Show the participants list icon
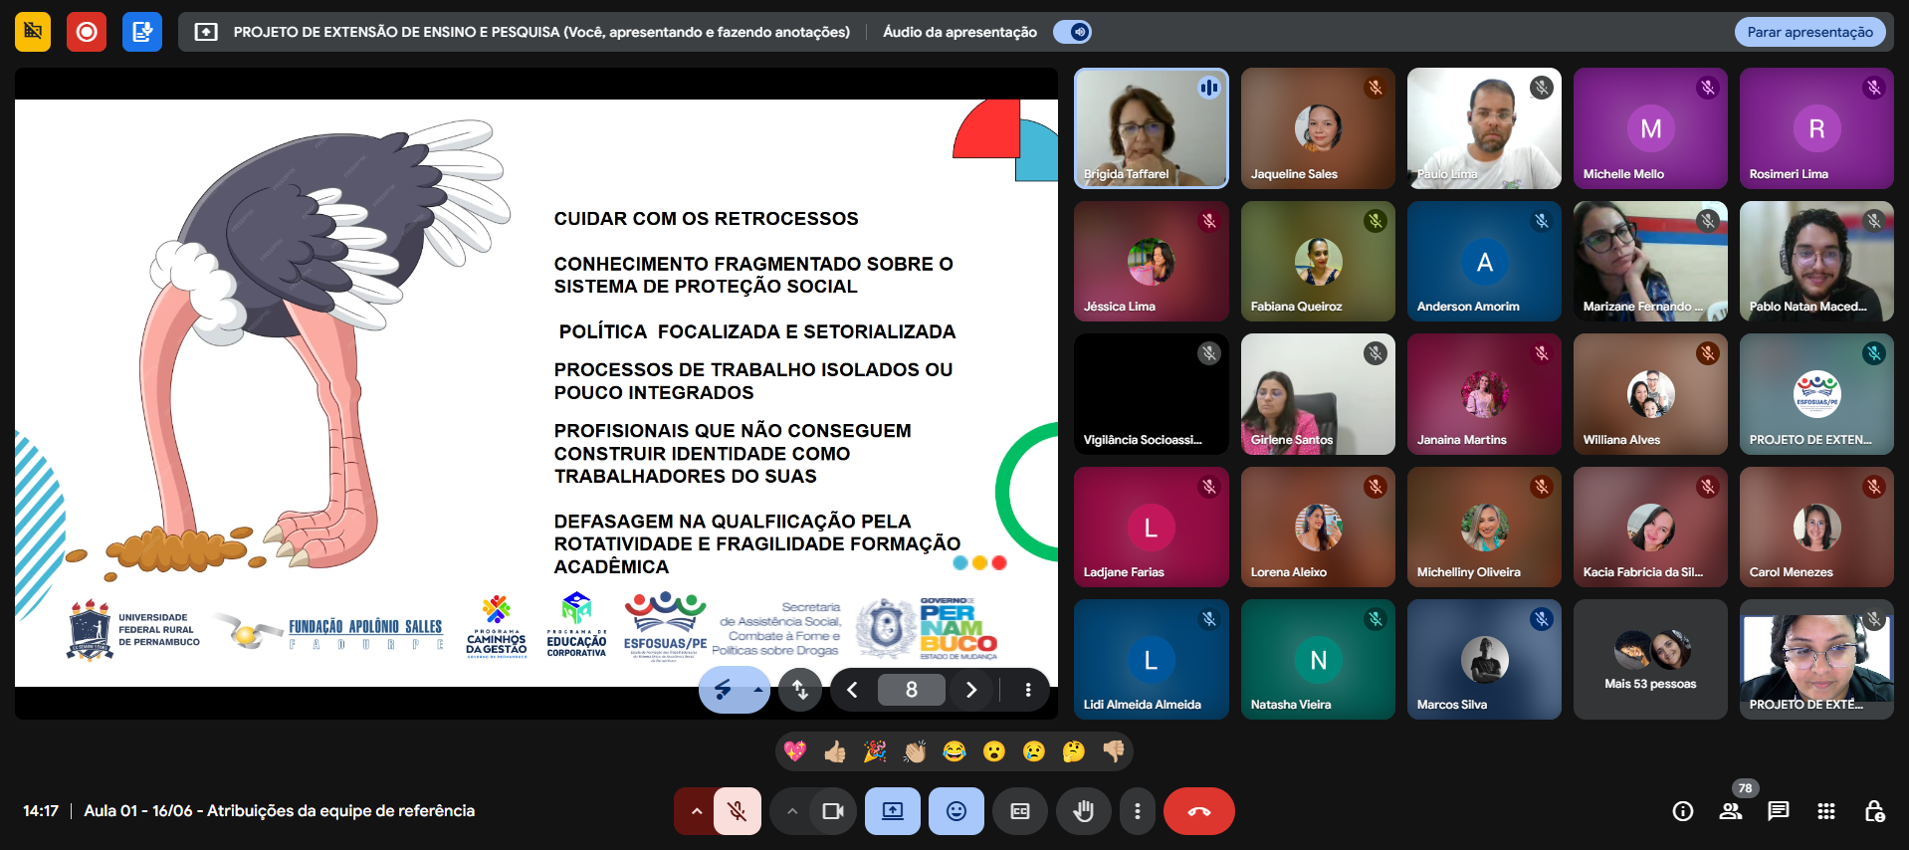 tap(1731, 811)
